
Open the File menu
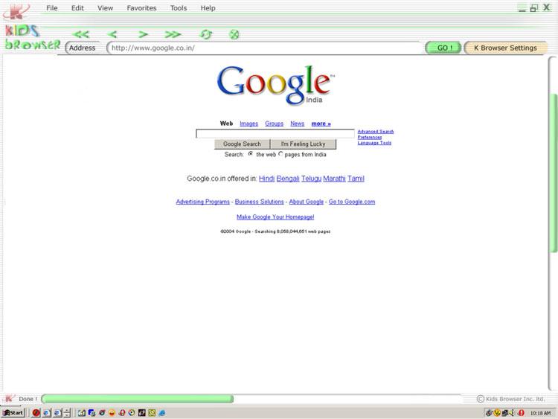coord(52,8)
